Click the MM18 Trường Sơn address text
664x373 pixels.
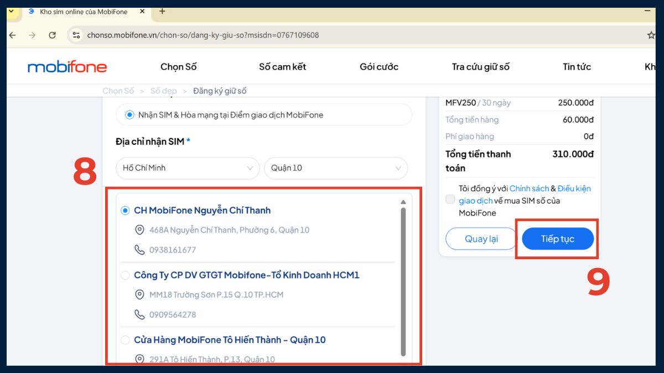pos(216,295)
